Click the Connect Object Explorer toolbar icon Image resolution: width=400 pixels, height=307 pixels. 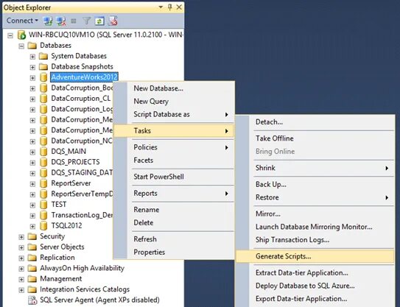coord(48,21)
